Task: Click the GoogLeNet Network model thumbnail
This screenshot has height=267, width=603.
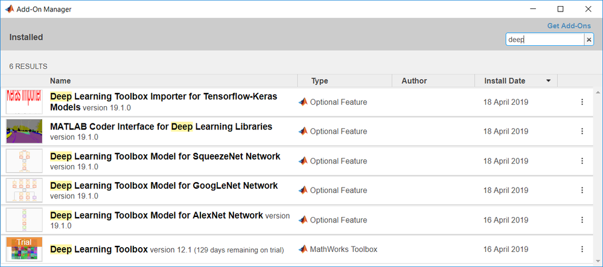Action: click(x=24, y=190)
